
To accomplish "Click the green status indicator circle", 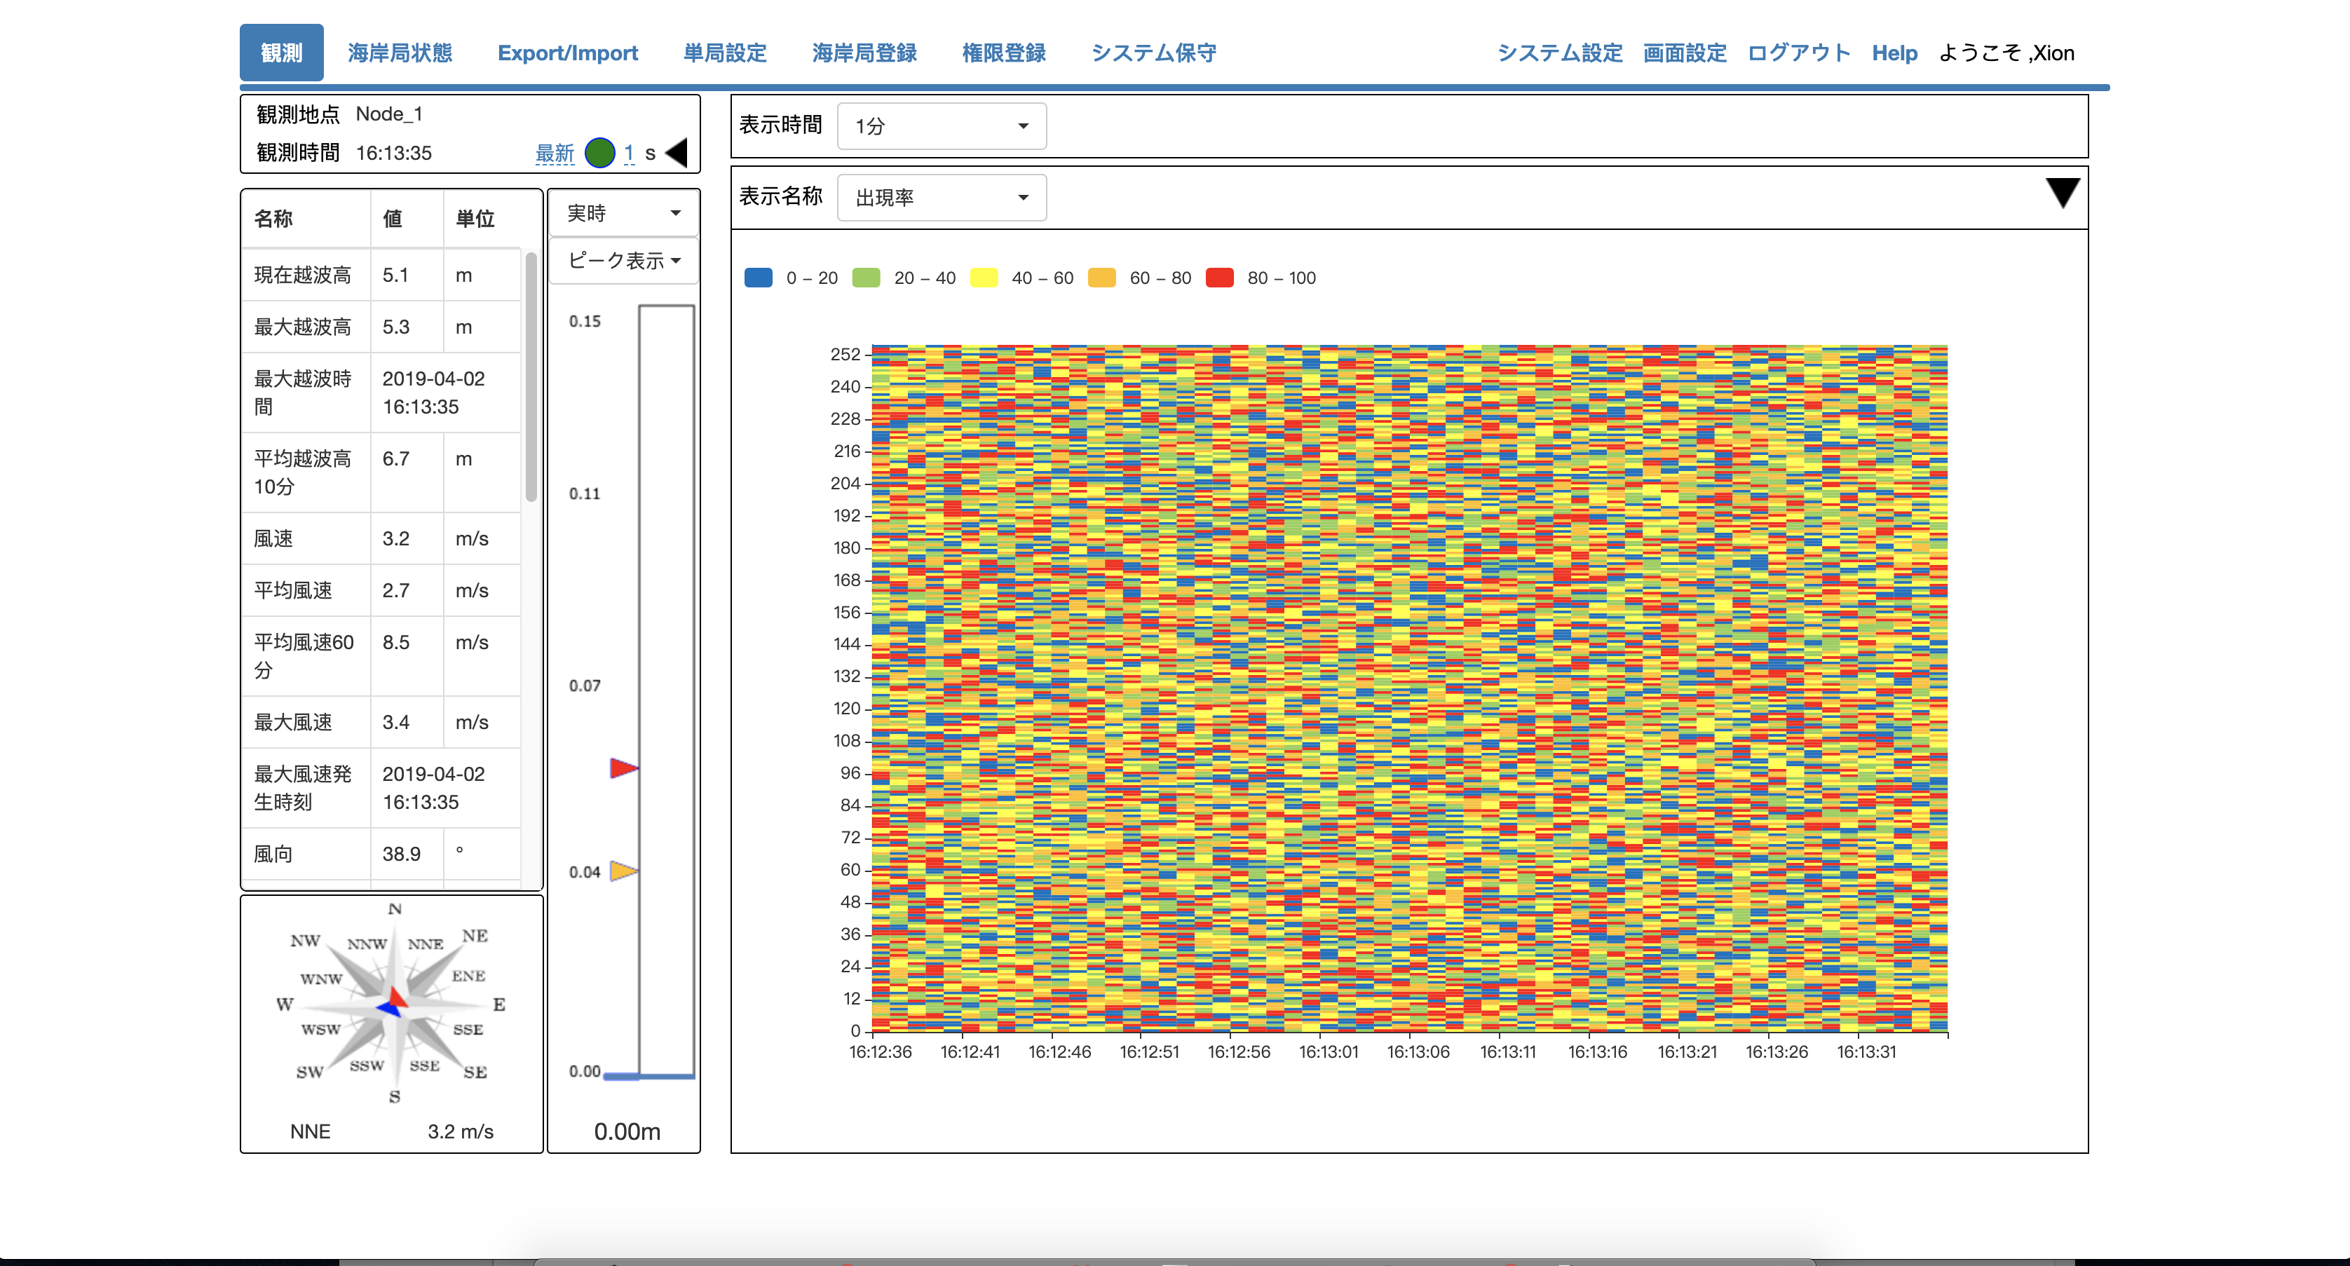I will (599, 152).
